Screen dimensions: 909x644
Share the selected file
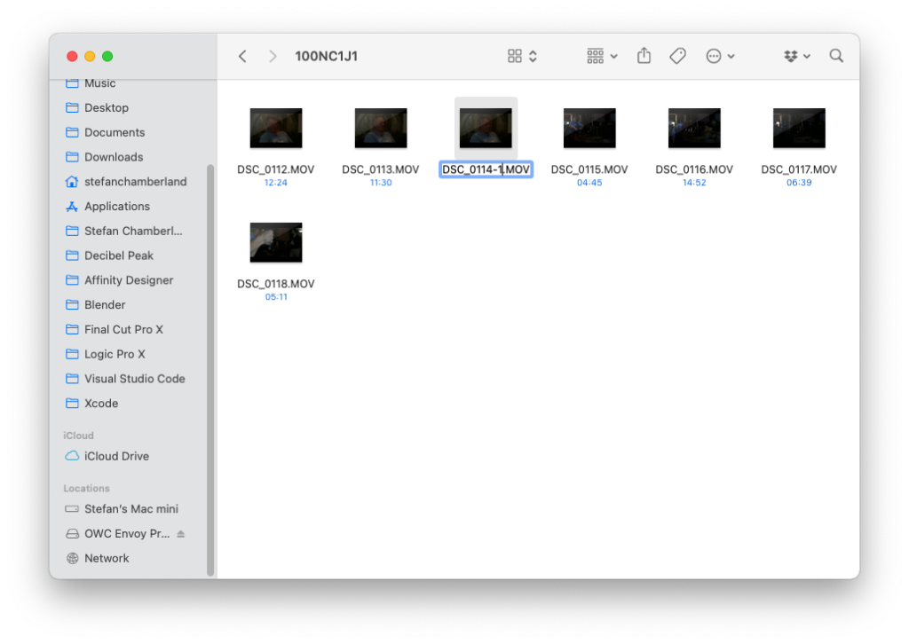(644, 56)
